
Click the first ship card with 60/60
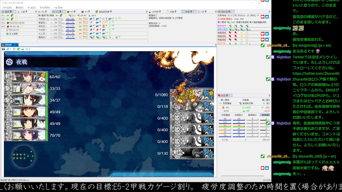[26, 77]
